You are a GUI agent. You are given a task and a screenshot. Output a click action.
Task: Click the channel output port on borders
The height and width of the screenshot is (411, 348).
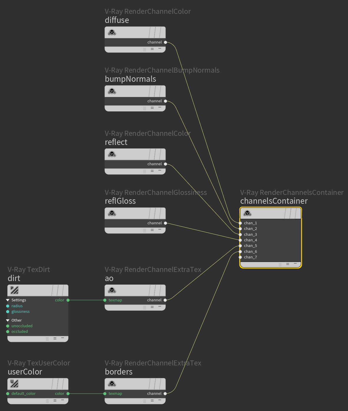pyautogui.click(x=165, y=394)
